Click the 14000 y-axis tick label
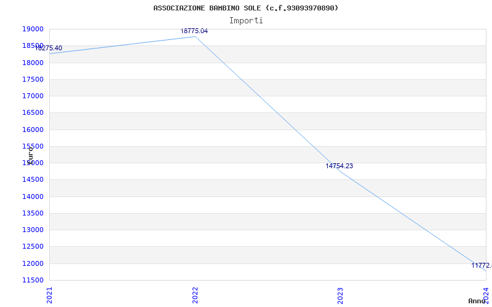This screenshot has width=492, height=307. [x=33, y=196]
